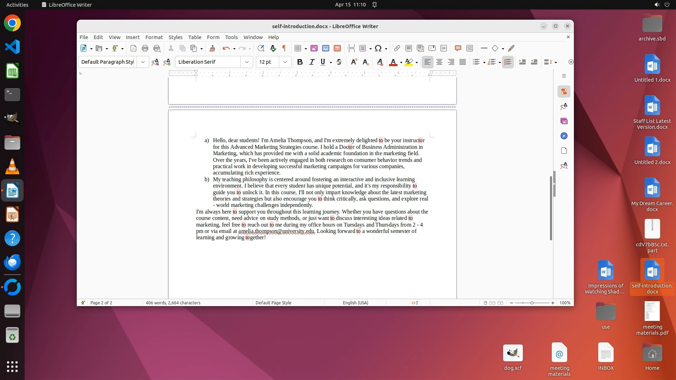Screen dimensions: 676x380
Task: Enable justified paragraph alignment
Action: click(x=463, y=62)
